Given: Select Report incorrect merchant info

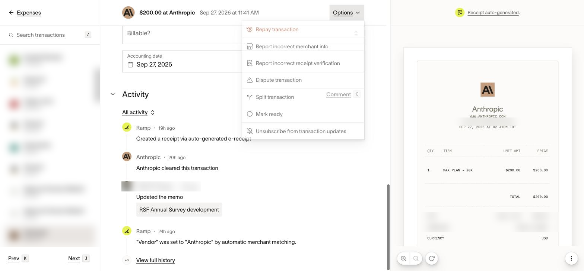Looking at the screenshot, I should (303, 46).
